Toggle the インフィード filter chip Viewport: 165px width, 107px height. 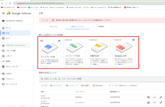coord(72,85)
